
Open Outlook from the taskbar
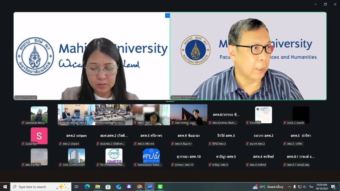click(119, 187)
